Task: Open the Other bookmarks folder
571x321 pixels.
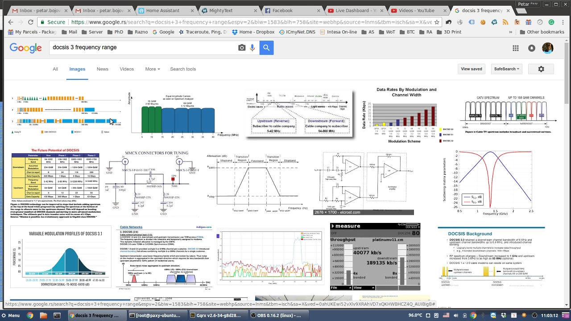Action: click(x=542, y=32)
